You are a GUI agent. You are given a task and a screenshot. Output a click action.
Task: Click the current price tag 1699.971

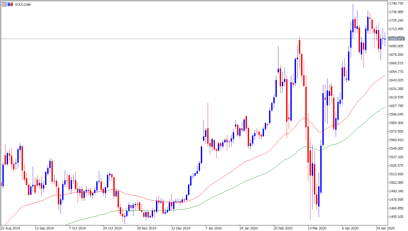click(397, 39)
